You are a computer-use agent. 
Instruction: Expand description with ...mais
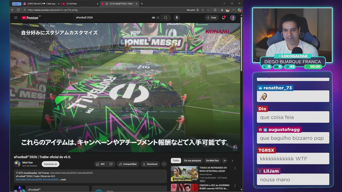(x=62, y=179)
